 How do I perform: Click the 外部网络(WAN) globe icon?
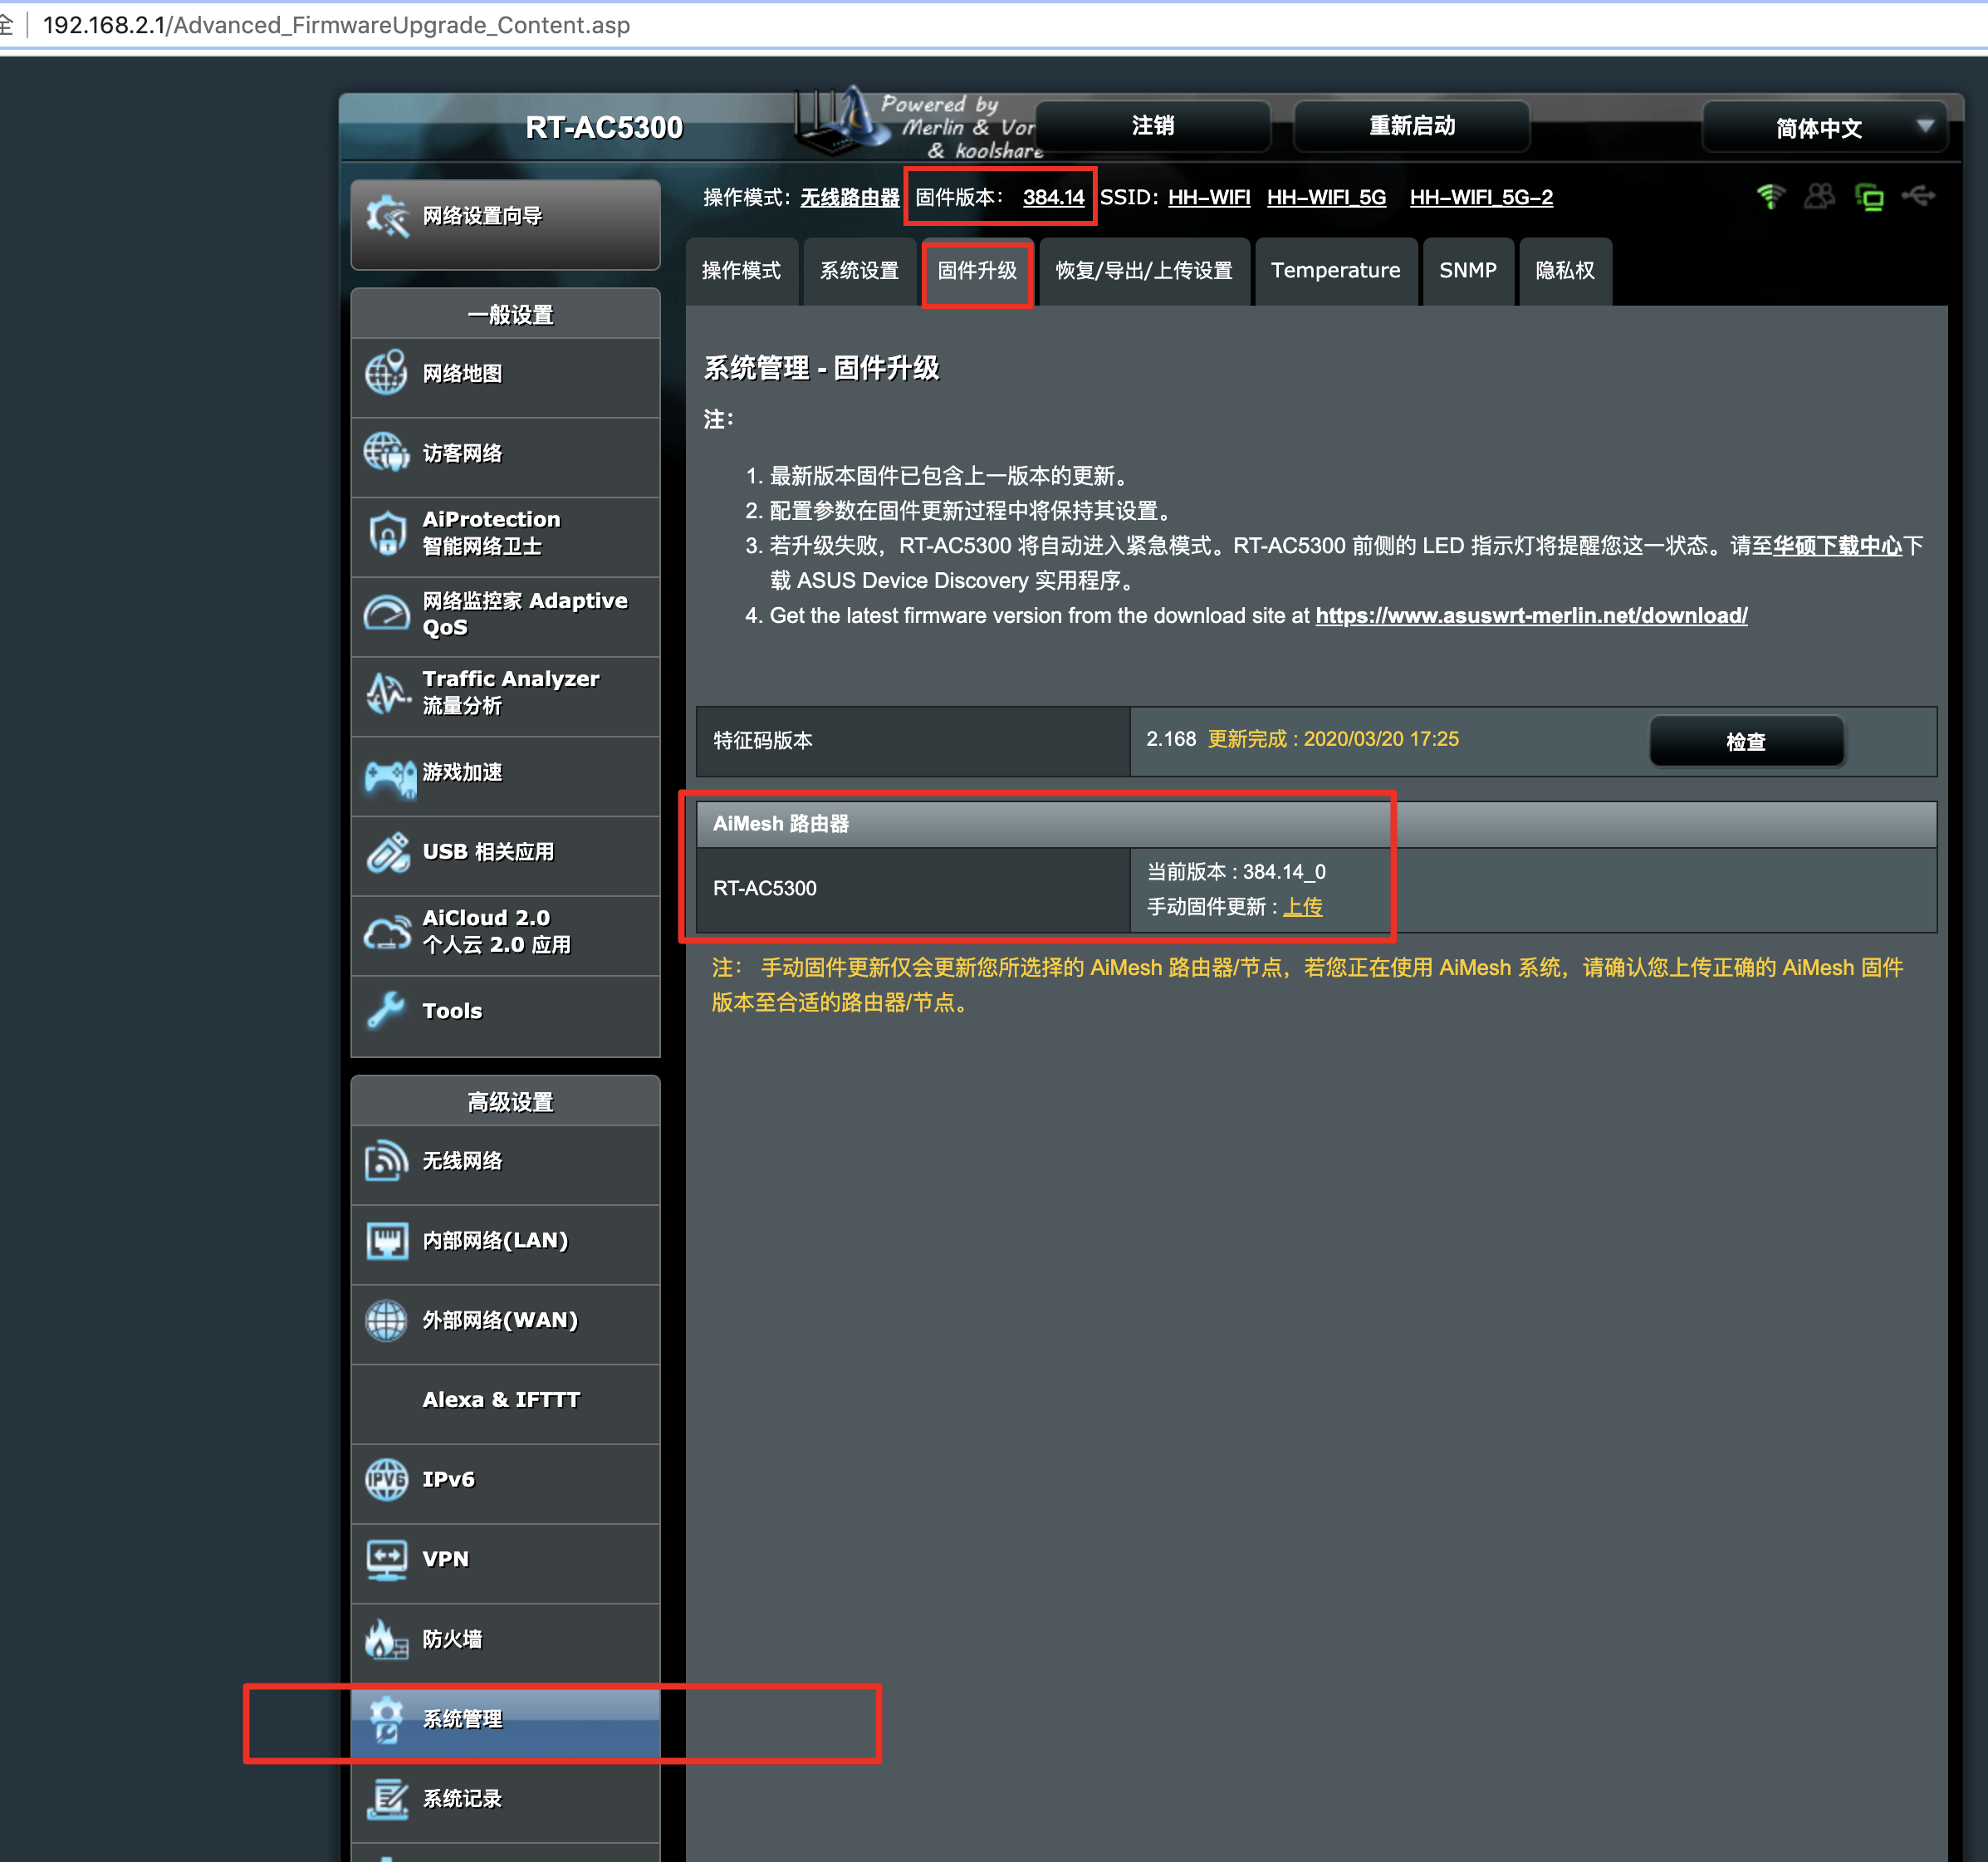(386, 1320)
